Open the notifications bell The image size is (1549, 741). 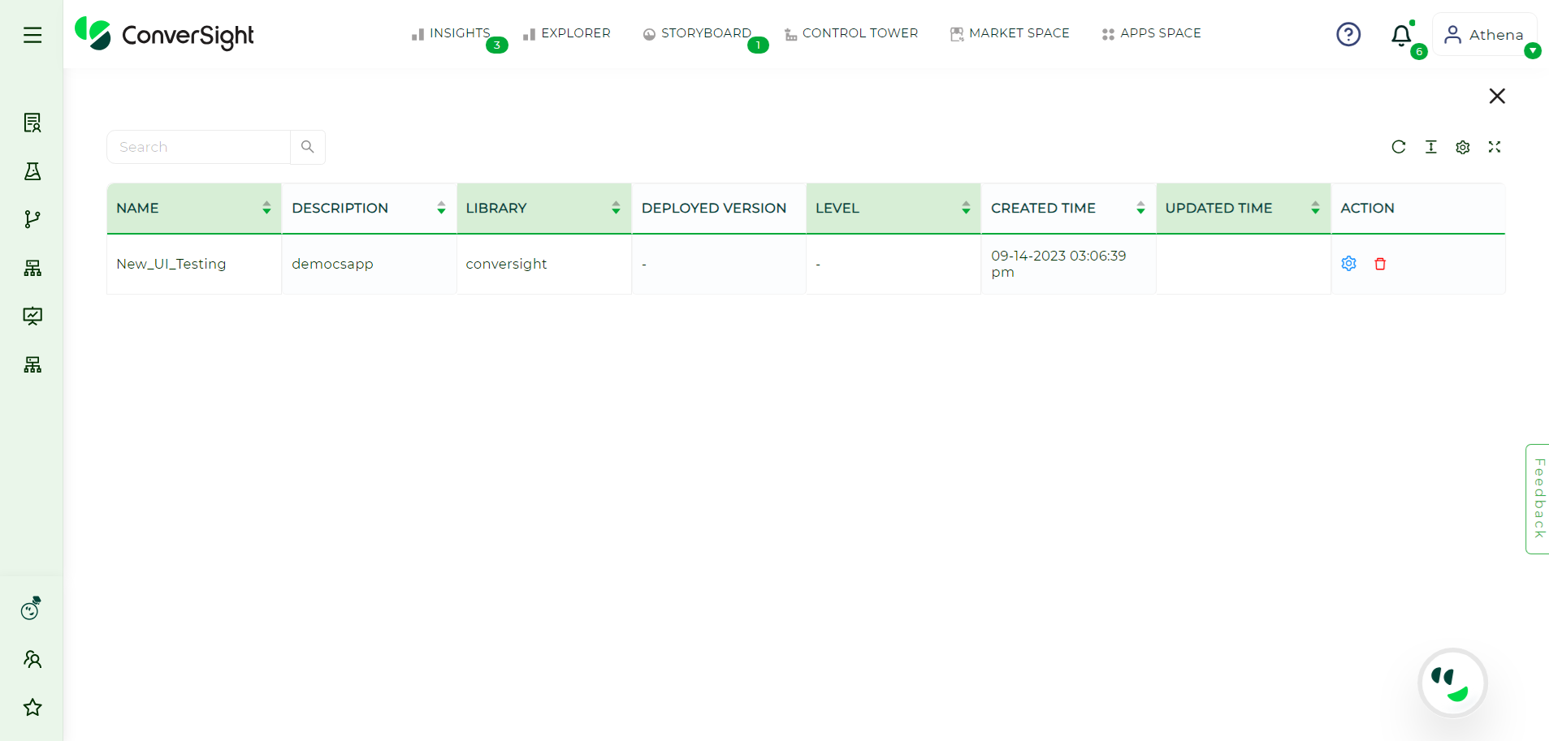[1401, 35]
